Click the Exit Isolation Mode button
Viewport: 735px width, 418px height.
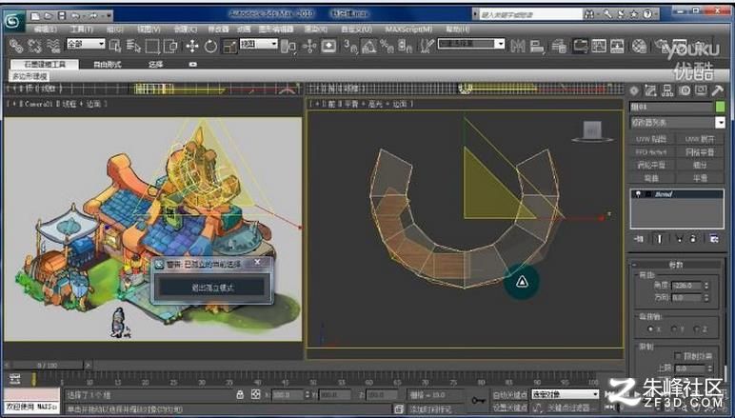click(213, 288)
